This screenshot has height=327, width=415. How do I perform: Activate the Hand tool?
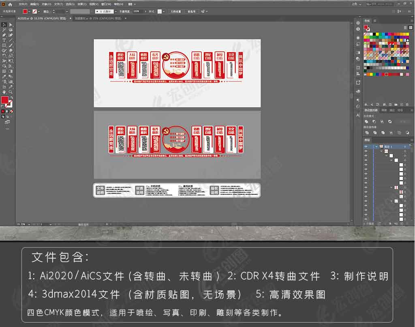pos(4,92)
